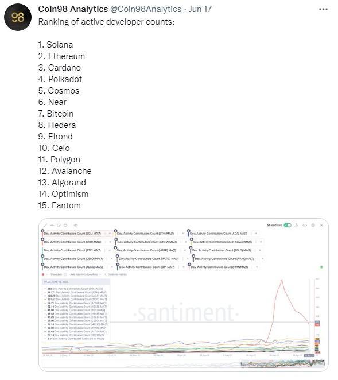The width and height of the screenshot is (338, 380).
Task: Open the tweet's three-dot more menu
Action: pyautogui.click(x=323, y=9)
